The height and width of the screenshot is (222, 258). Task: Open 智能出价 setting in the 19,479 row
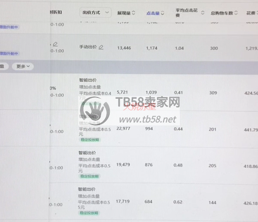pyautogui.click(x=87, y=153)
